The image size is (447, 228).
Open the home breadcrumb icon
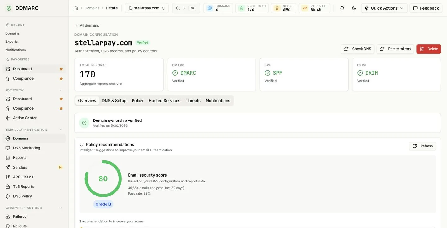76,8
